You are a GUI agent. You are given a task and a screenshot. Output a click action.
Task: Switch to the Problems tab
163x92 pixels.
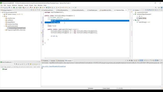pyautogui.click(x=45, y=61)
